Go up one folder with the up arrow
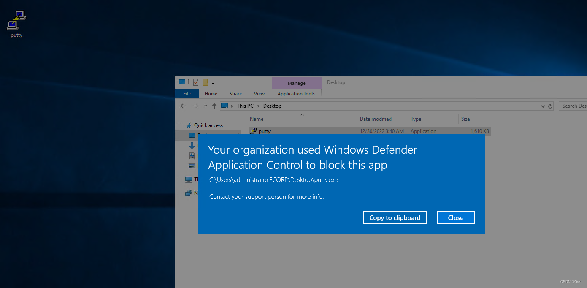587x288 pixels. pos(214,106)
